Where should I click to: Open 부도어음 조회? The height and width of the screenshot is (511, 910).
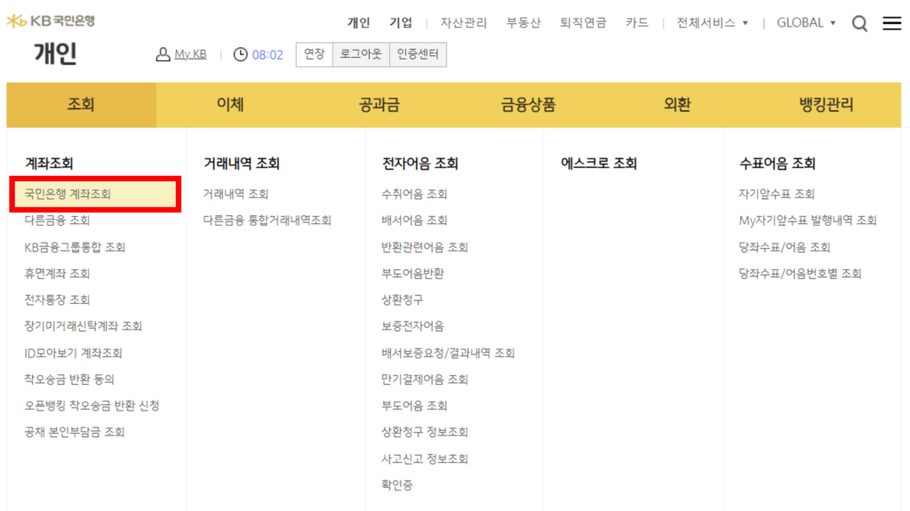point(414,405)
